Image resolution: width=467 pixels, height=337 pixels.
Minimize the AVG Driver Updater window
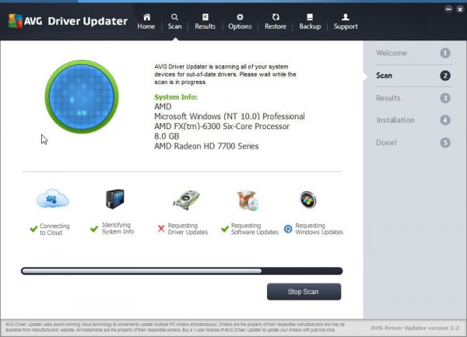(448, 9)
